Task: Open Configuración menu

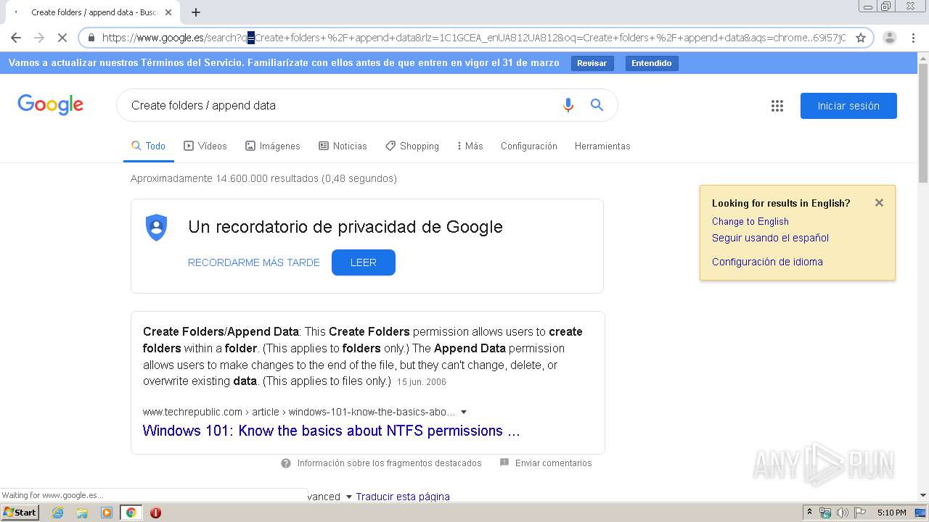Action: [x=529, y=146]
